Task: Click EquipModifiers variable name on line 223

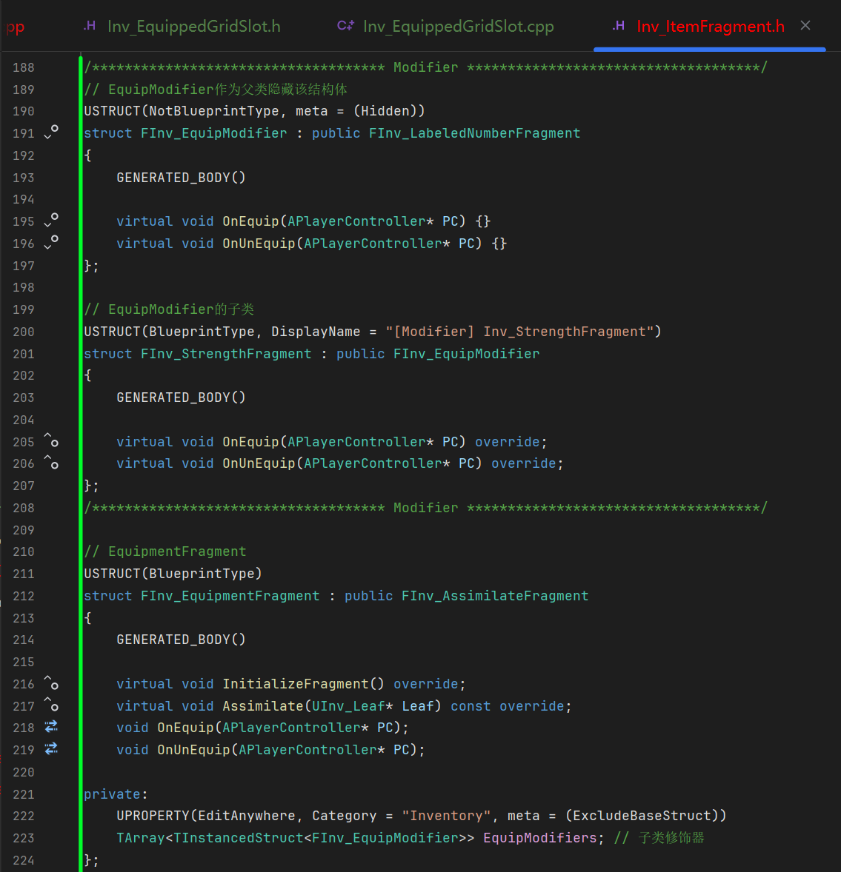Action: 540,837
